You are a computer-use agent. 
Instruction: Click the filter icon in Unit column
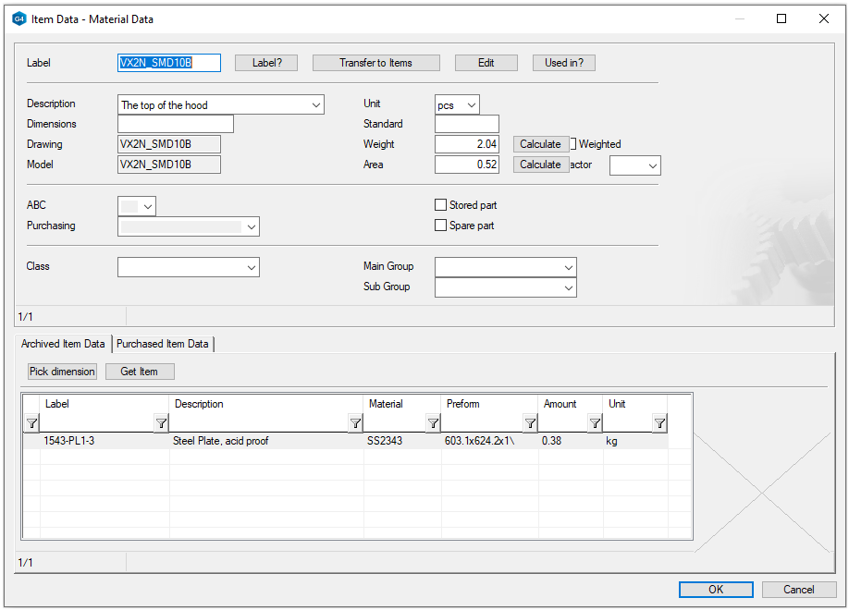pos(659,423)
